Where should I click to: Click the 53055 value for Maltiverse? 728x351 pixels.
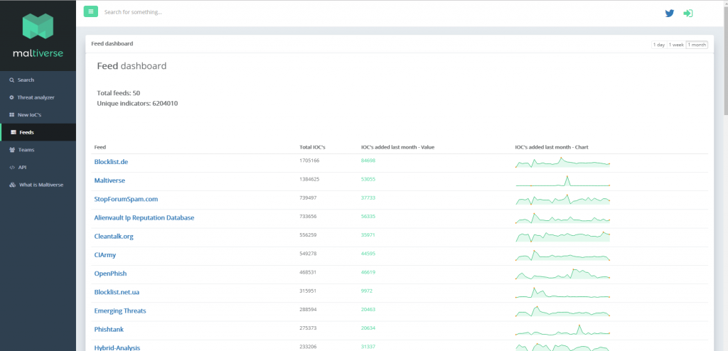[368, 179]
